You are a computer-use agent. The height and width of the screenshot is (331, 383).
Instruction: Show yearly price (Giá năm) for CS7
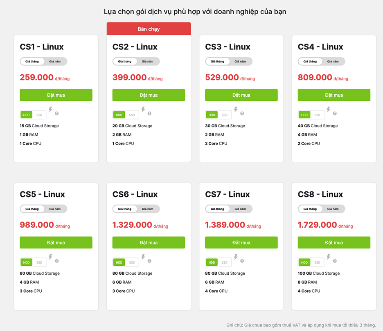(240, 209)
